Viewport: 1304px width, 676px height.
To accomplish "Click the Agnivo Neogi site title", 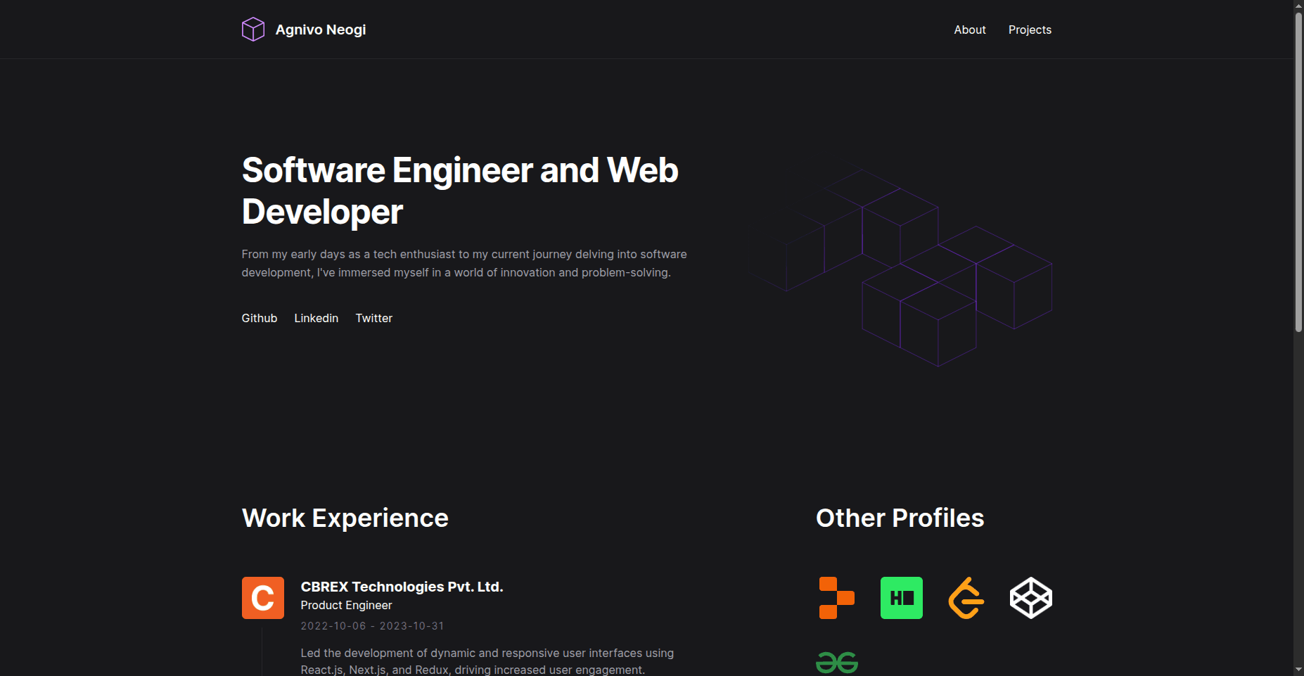I will tap(320, 30).
